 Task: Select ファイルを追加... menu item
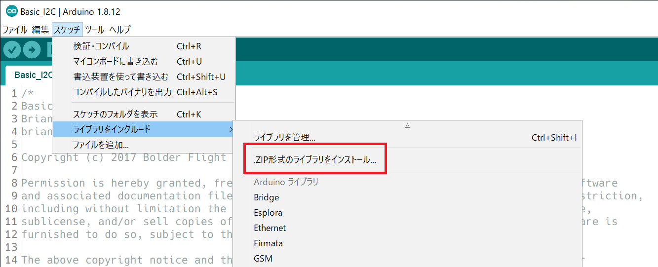101,145
